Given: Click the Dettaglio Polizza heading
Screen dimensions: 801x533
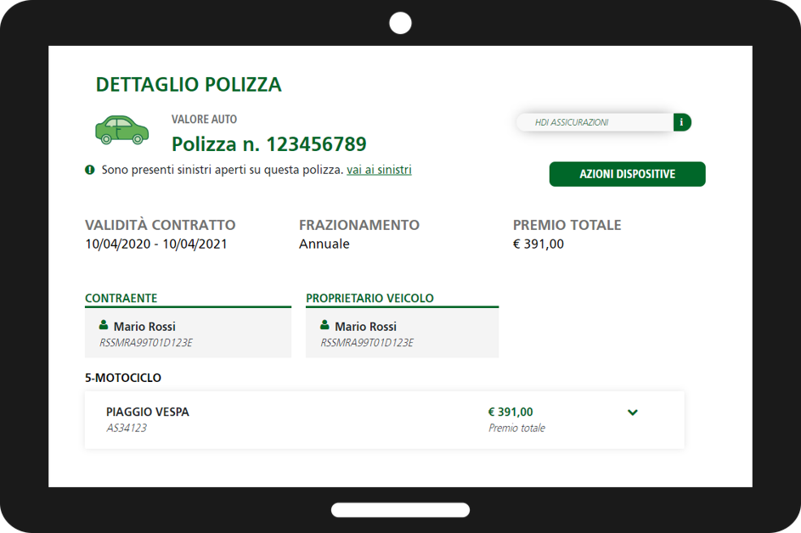Looking at the screenshot, I should (189, 85).
